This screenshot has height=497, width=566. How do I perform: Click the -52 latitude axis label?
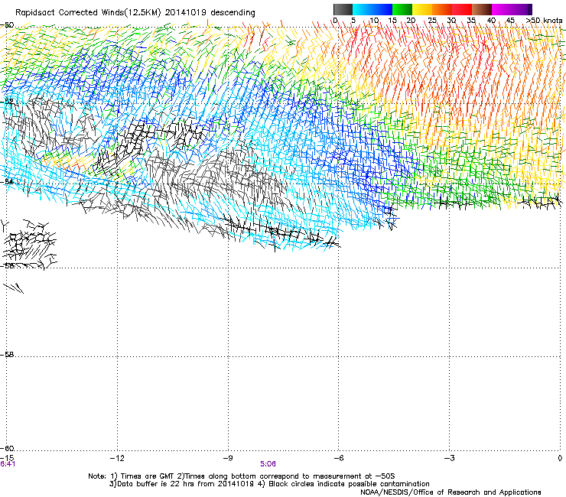click(x=8, y=102)
